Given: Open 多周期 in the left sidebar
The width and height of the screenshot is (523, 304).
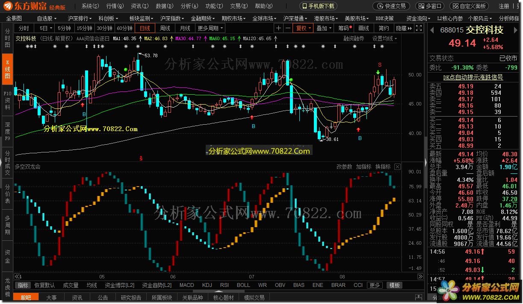Looking at the screenshot, I should (7, 225).
